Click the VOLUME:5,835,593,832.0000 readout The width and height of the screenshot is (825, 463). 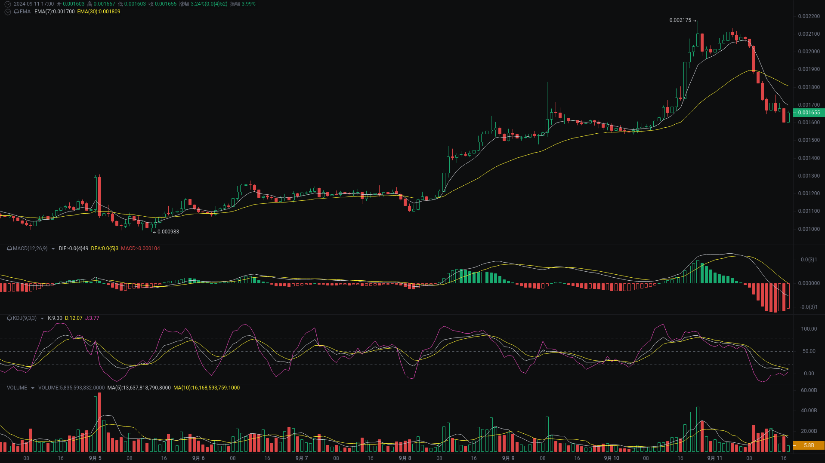pyautogui.click(x=71, y=388)
